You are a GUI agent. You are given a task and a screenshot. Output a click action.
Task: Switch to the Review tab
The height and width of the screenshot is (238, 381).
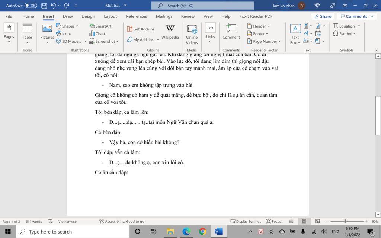click(x=188, y=16)
